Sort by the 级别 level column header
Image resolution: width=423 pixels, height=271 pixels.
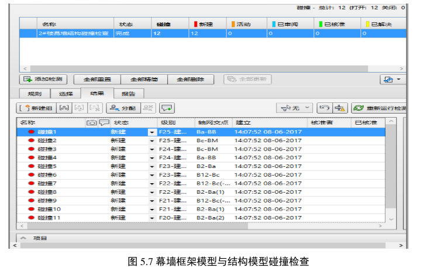(176, 122)
